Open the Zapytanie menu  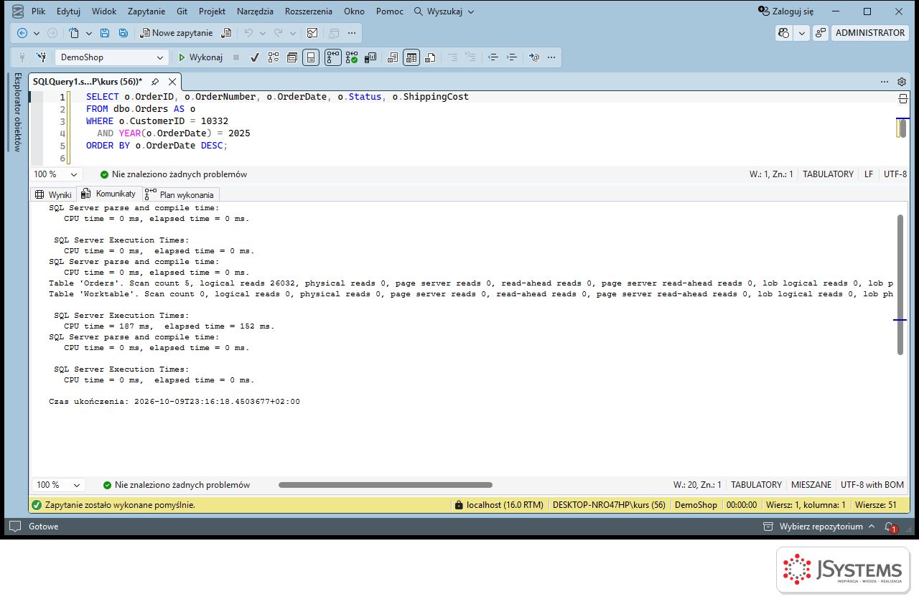(146, 11)
